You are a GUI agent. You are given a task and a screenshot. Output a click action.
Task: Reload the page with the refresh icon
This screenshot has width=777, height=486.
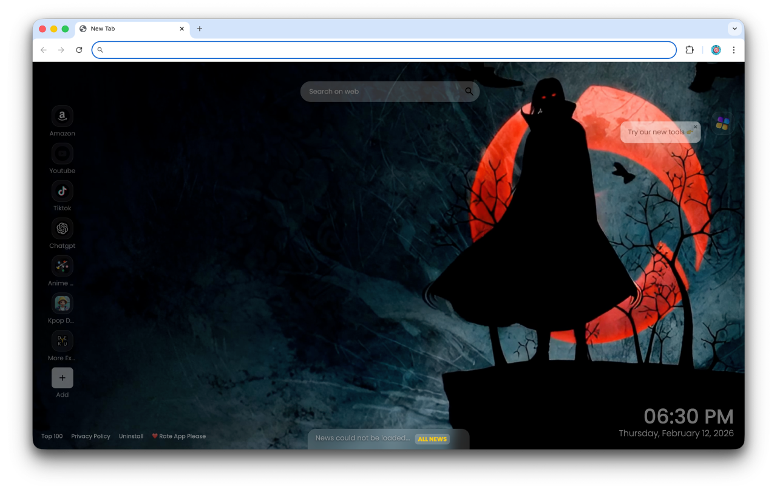[79, 50]
